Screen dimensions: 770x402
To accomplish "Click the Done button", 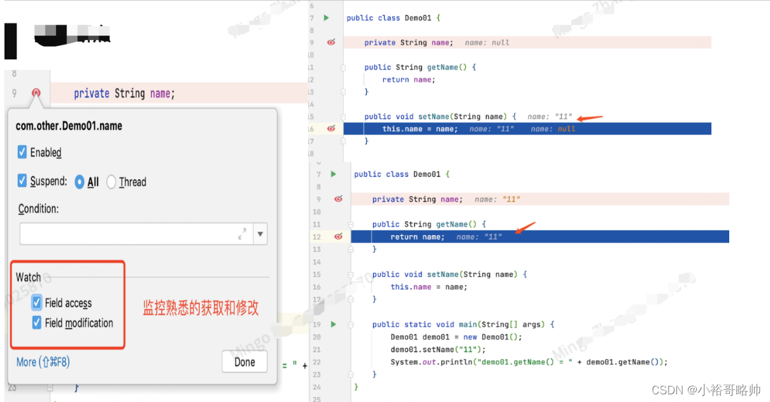I will [245, 362].
